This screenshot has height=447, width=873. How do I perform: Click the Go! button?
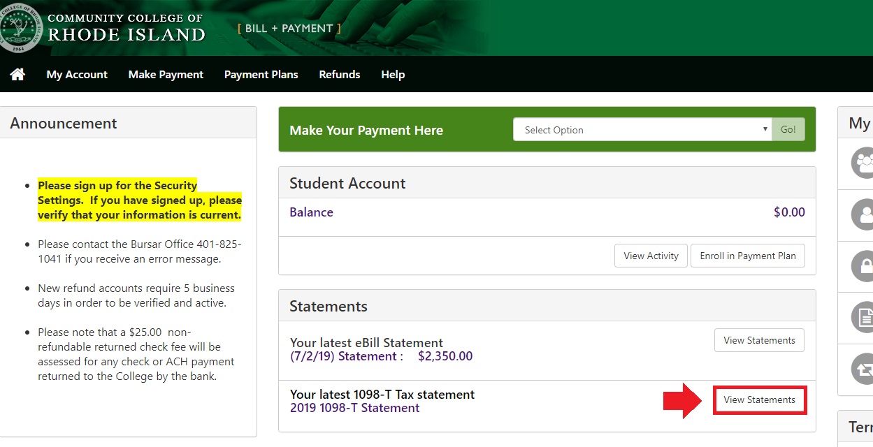coord(788,129)
